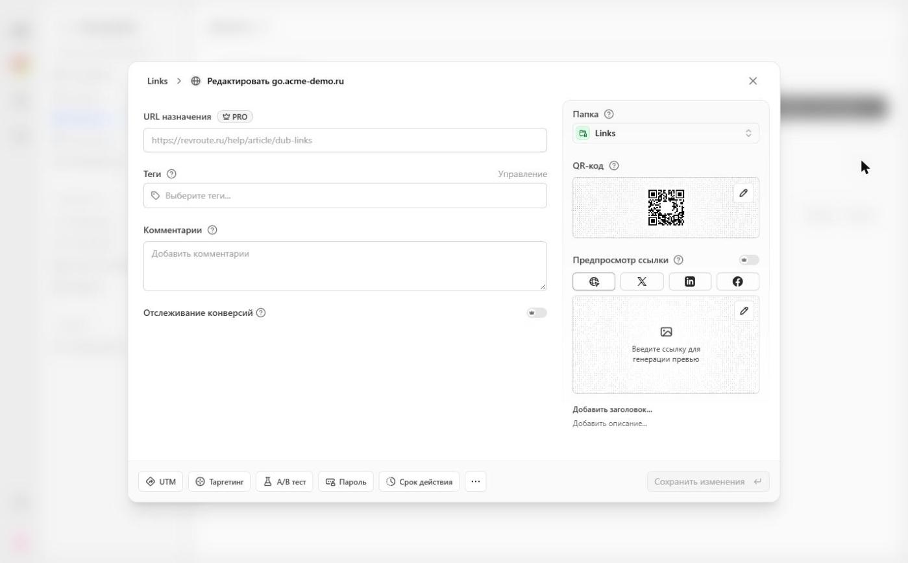Click the QR code image
This screenshot has width=908, height=563.
(666, 208)
